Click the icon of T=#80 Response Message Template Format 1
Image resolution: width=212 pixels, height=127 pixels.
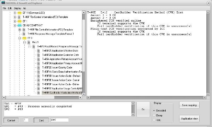pyautogui.click(x=24, y=34)
